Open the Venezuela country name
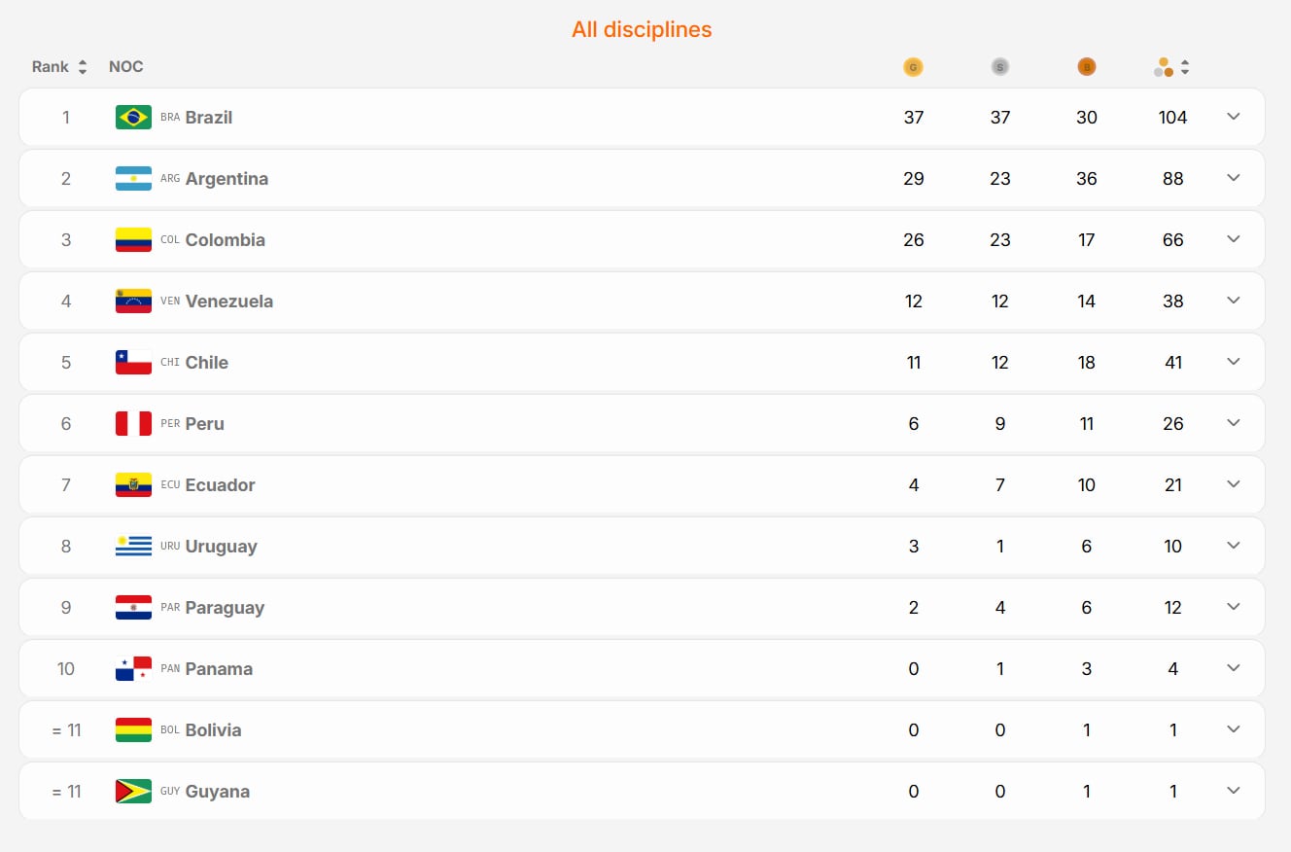This screenshot has width=1291, height=852. click(x=229, y=302)
